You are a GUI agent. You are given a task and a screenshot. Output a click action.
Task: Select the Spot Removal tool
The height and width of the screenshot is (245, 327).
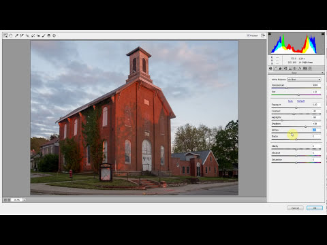click(x=33, y=35)
